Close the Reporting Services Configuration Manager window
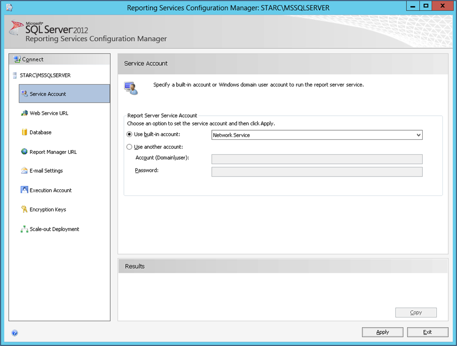Screen dimensions: 457x346 tap(442, 6)
